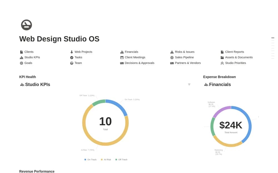Open the Web Projects link
Screen dimensions: 278x173
tap(83, 52)
